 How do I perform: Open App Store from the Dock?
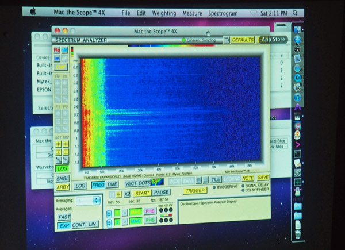click(x=297, y=40)
